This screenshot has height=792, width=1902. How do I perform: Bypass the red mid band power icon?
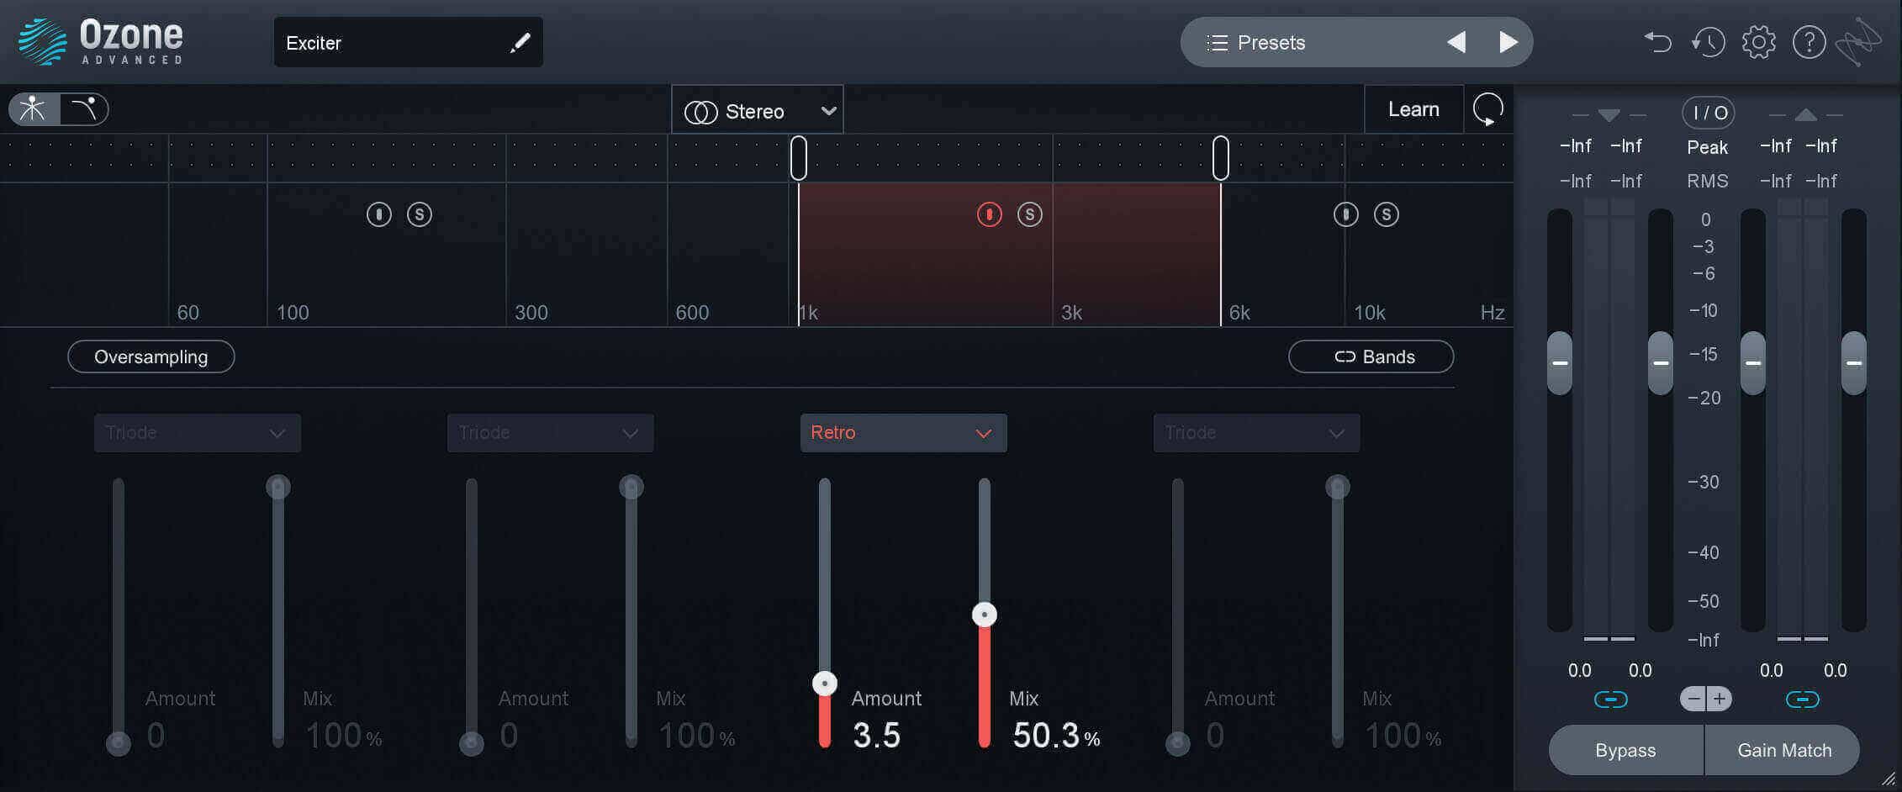(x=990, y=214)
